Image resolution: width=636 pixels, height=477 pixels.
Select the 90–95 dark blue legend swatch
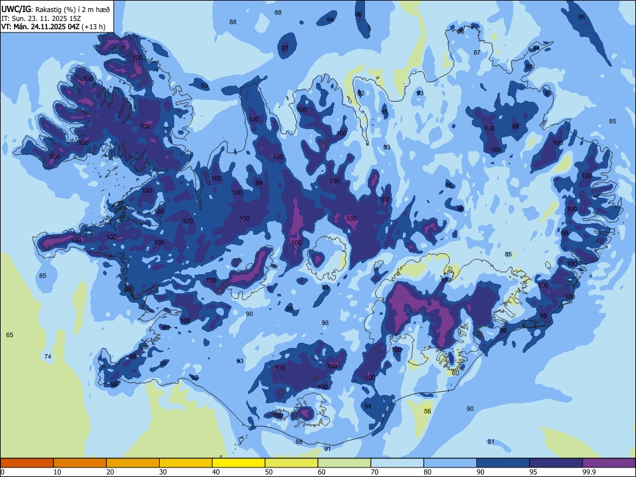point(503,463)
